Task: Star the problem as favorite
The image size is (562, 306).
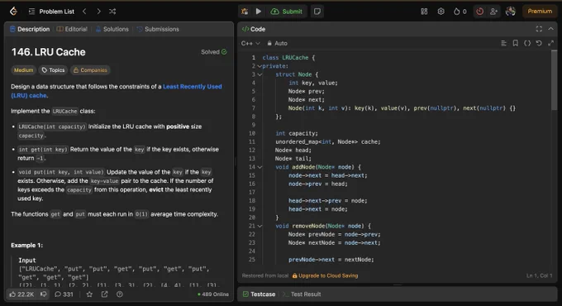Action: point(89,294)
